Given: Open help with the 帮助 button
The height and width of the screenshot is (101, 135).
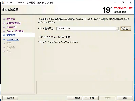Looking at the screenshot, I should (10, 98).
